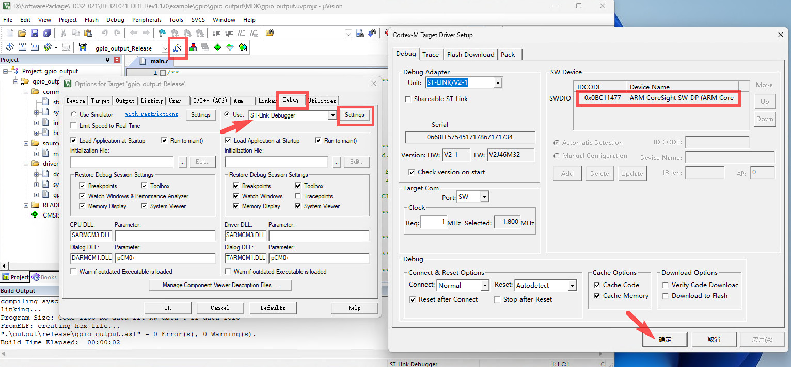
Task: Click the 确定 button in driver setup
Action: click(x=665, y=339)
